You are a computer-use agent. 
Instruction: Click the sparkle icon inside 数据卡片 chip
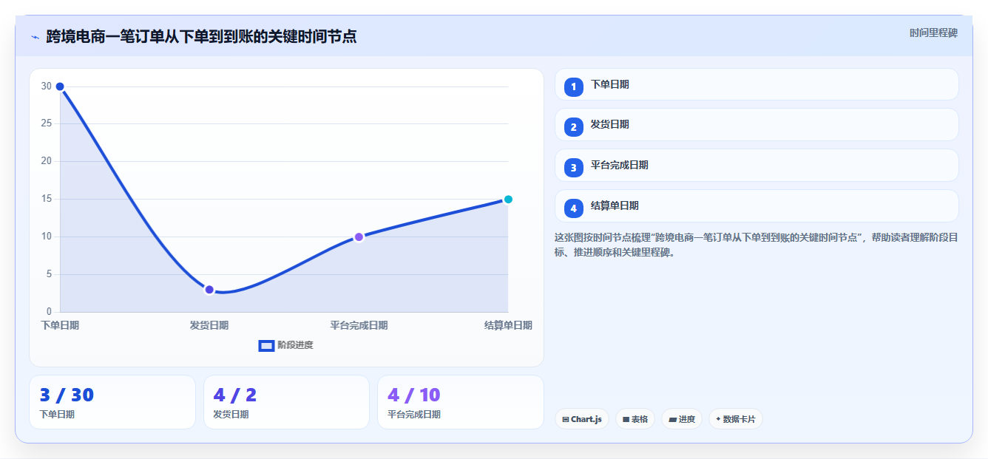(718, 419)
